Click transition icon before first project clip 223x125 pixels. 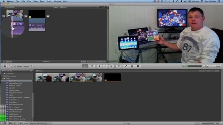click(x=4, y=16)
